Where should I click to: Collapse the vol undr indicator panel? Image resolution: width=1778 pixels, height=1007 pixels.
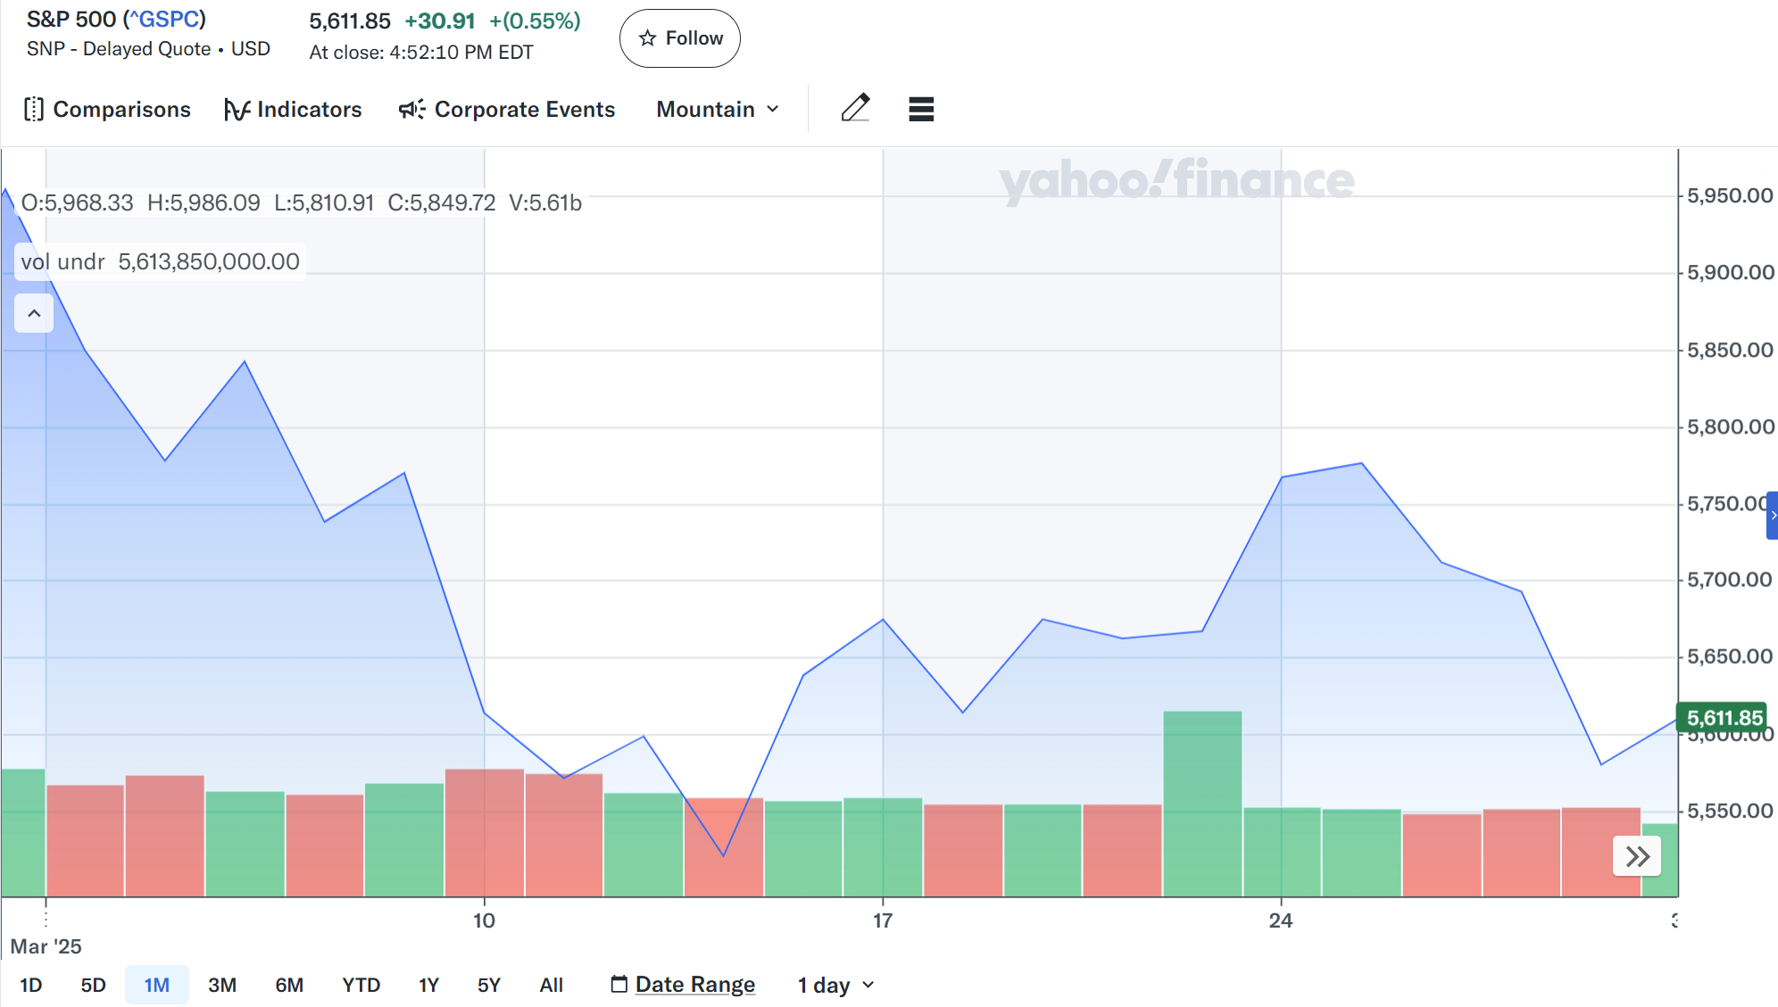34,313
